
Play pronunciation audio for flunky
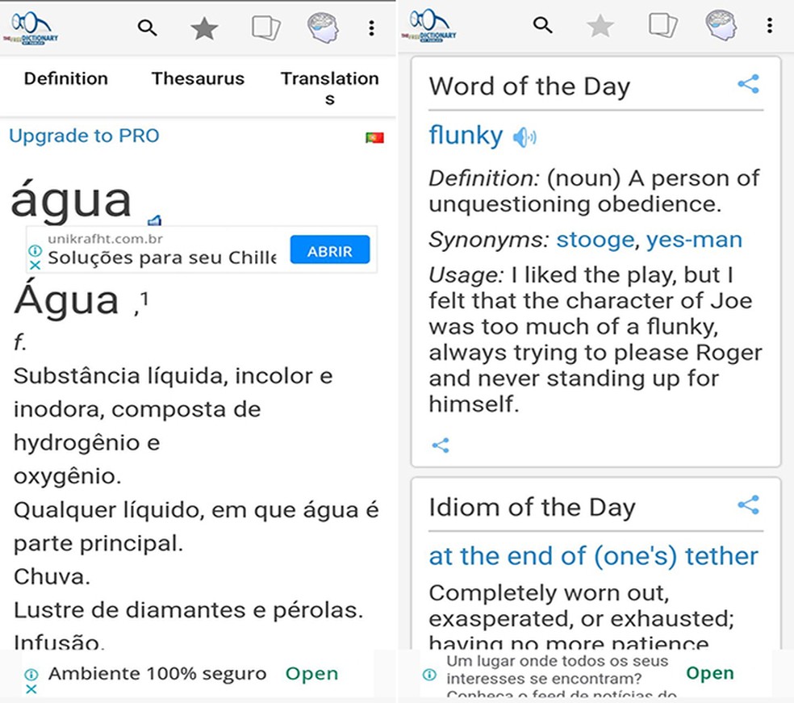coord(524,137)
